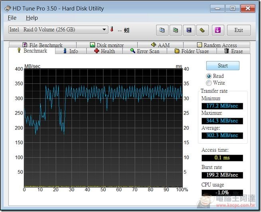This screenshot has height=212, width=261.
Task: Open the File menu
Action: coord(12,18)
